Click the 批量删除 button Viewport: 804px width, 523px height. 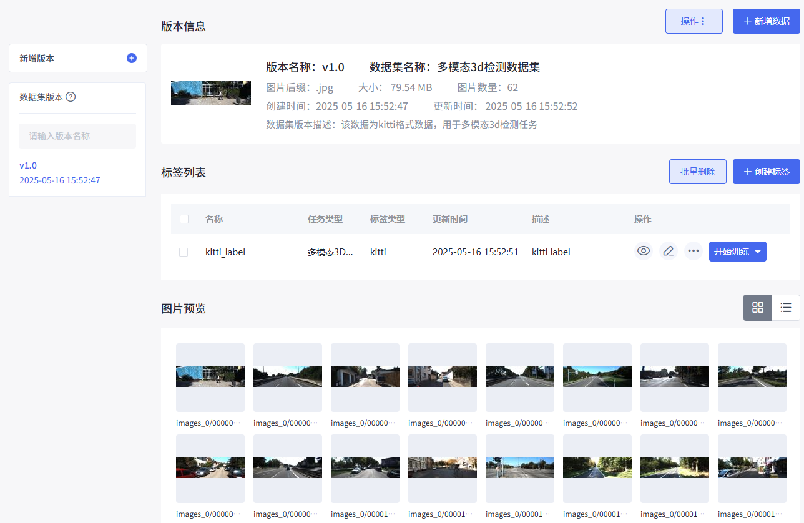698,172
